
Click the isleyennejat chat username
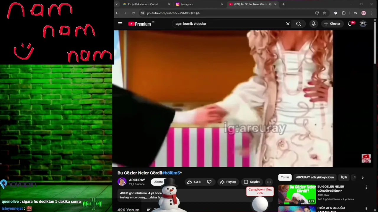coord(12,208)
